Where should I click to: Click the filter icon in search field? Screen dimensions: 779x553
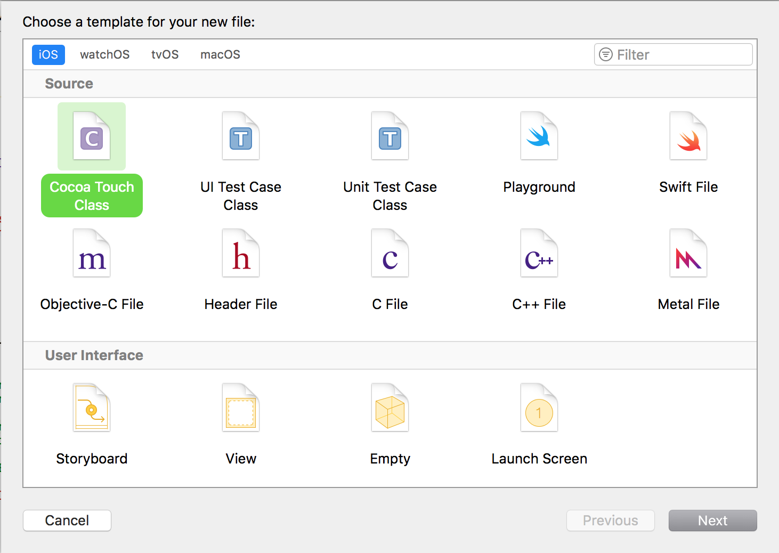(x=606, y=54)
